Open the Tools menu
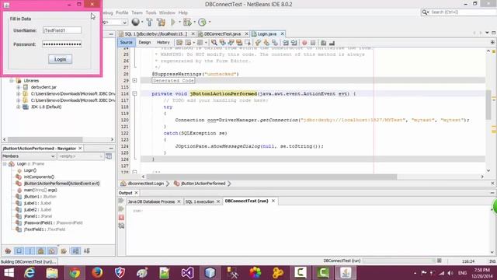497x280 pixels. 151,12
